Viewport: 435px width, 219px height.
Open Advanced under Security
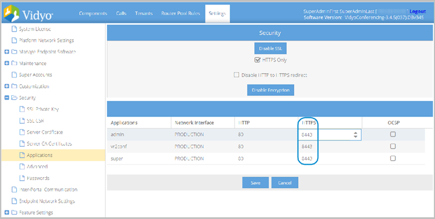37,167
